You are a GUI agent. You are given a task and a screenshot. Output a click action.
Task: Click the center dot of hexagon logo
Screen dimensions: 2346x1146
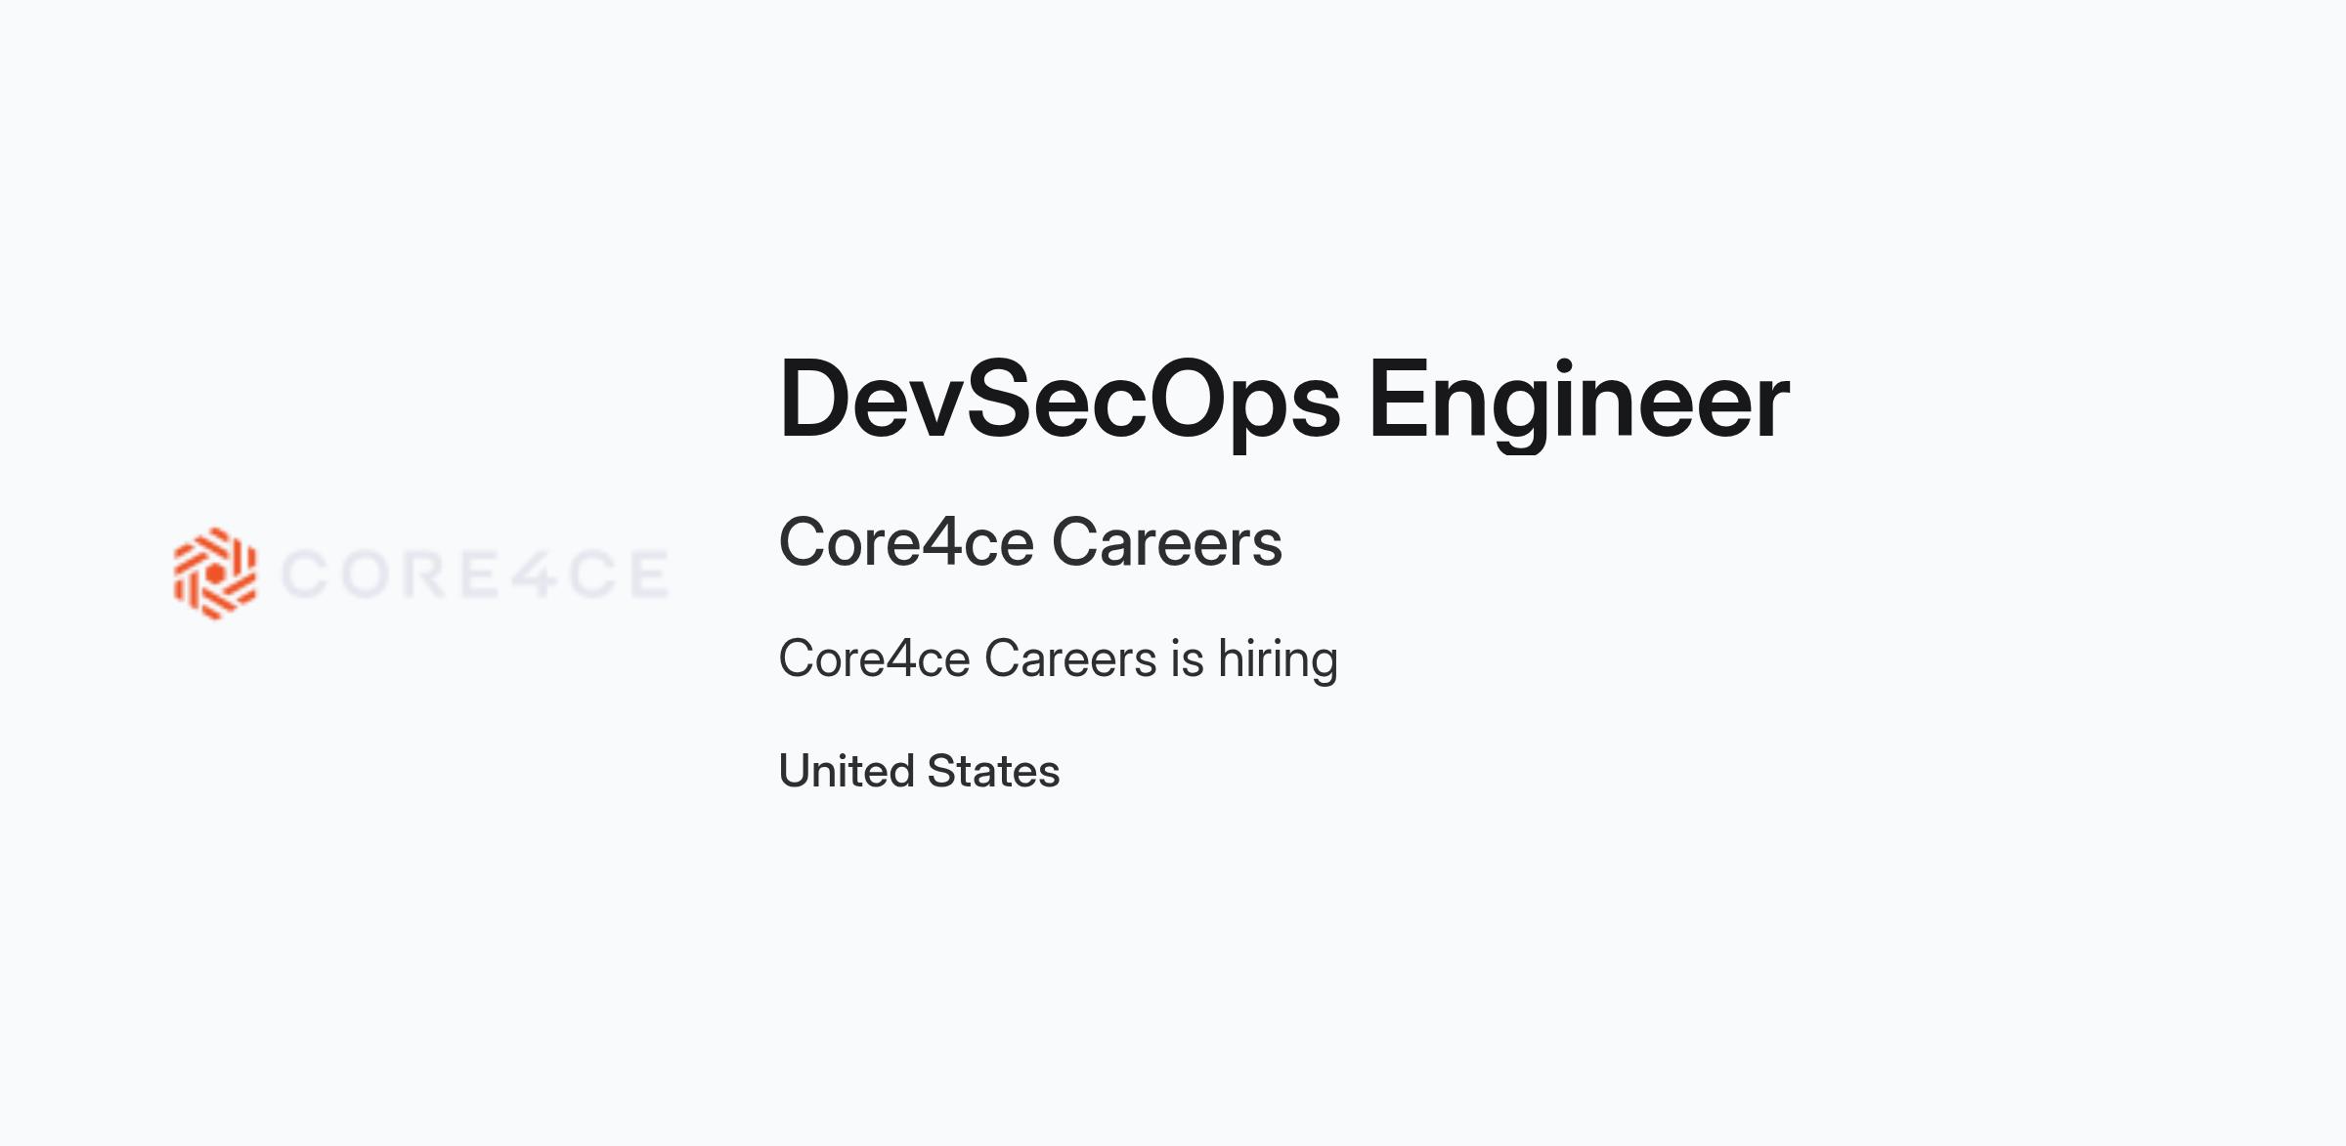point(215,573)
